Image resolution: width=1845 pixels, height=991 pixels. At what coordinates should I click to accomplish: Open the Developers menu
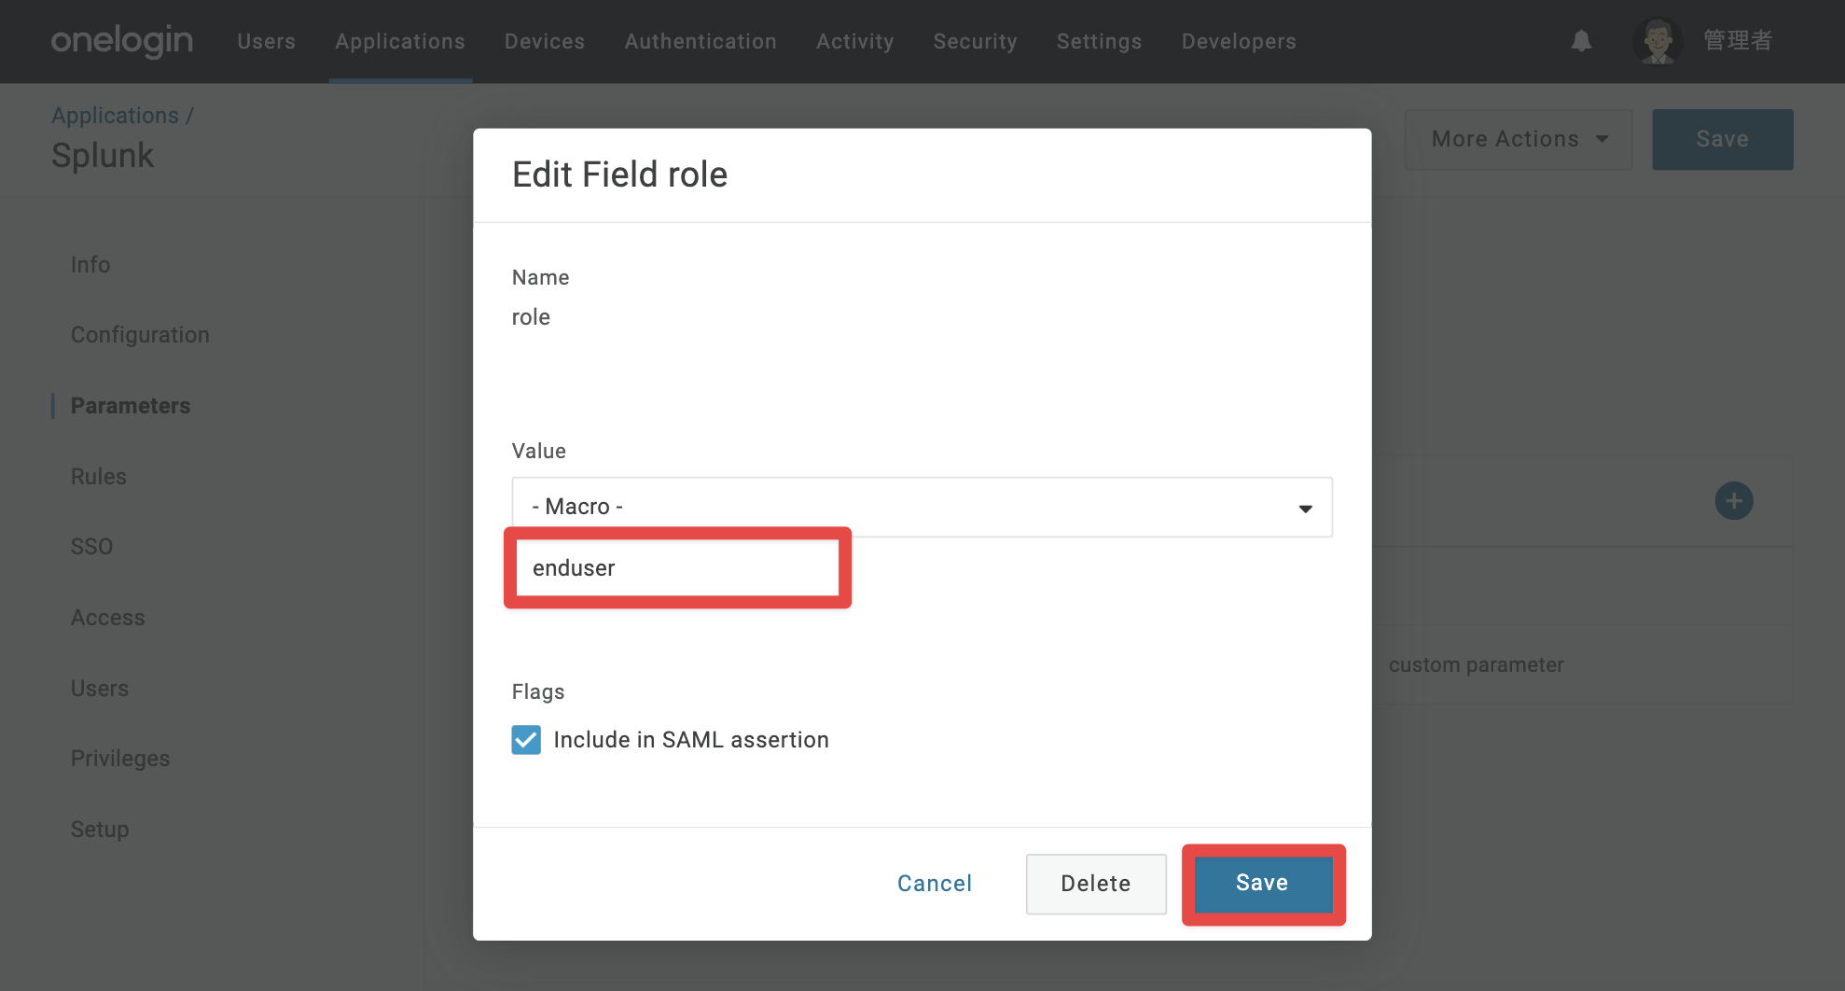click(1239, 41)
